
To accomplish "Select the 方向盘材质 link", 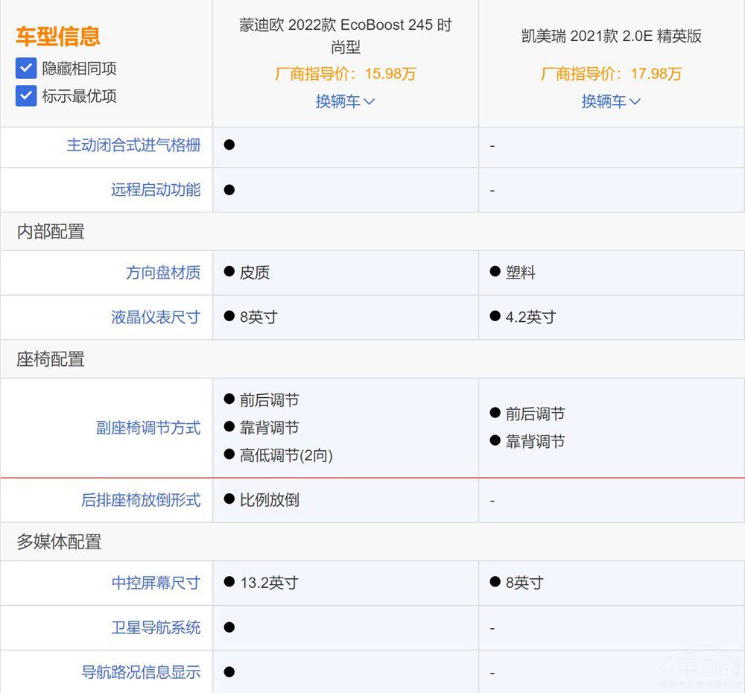I will point(163,273).
